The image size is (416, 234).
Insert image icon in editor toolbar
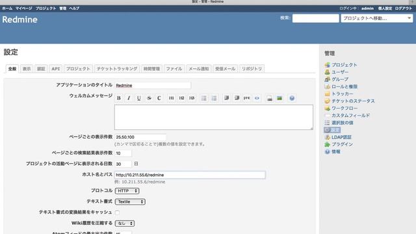(279, 98)
